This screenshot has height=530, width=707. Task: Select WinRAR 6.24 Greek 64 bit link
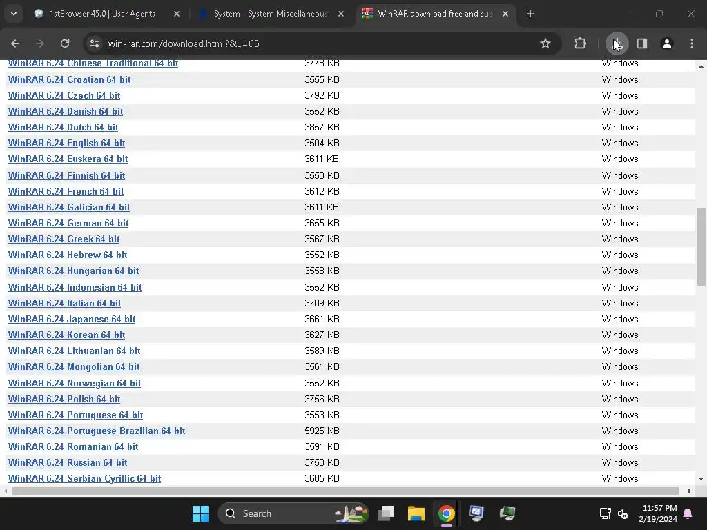click(64, 239)
